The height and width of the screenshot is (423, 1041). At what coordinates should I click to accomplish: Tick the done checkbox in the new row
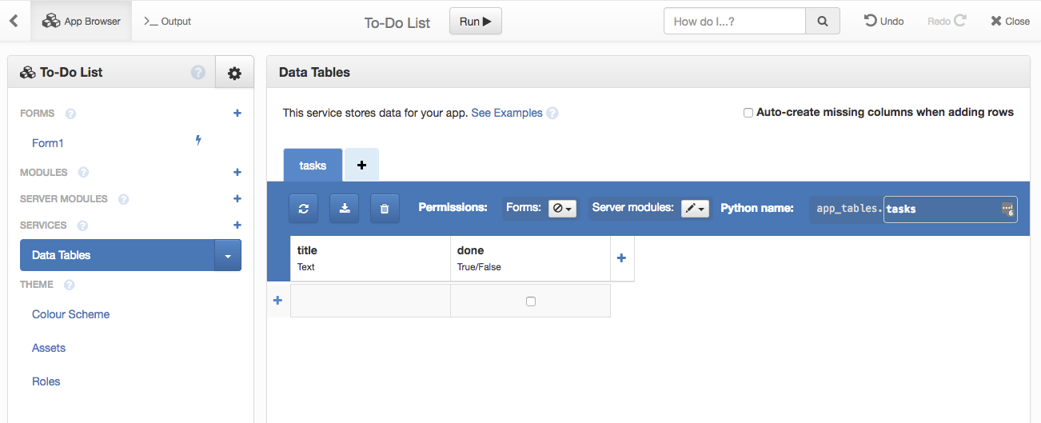coord(531,301)
